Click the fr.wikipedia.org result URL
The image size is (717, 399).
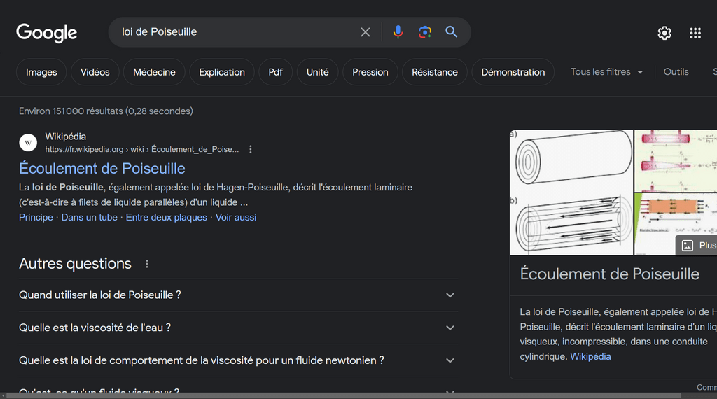141,150
